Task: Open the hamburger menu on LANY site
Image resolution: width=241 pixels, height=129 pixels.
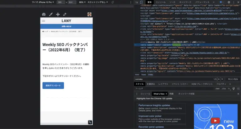Action: pyautogui.click(x=44, y=21)
